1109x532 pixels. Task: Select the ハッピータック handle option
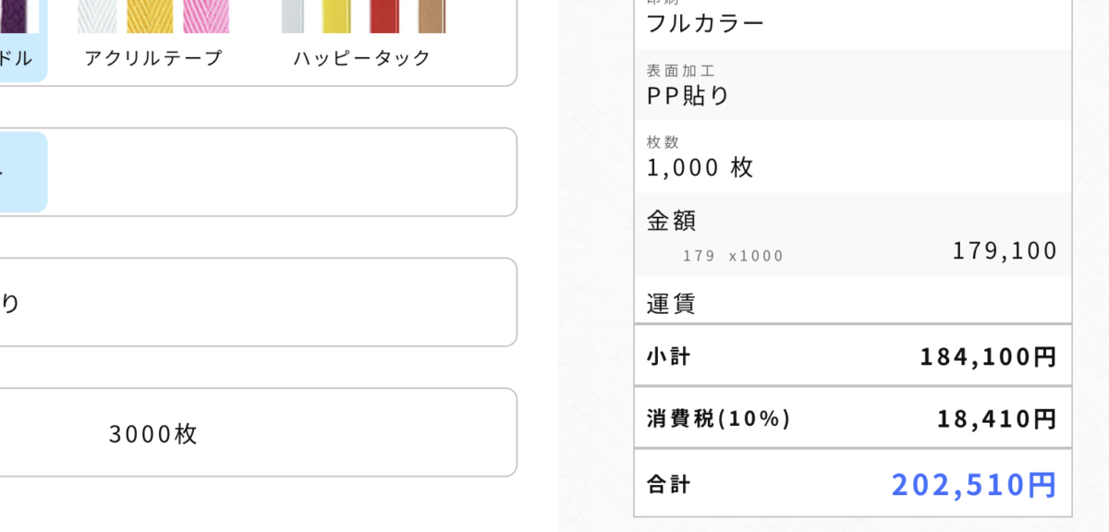point(362,41)
